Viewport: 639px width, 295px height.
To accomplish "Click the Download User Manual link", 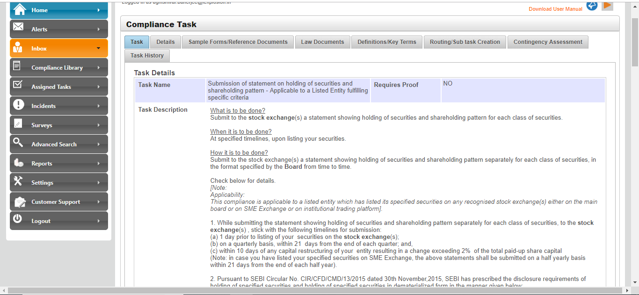I will coord(555,9).
